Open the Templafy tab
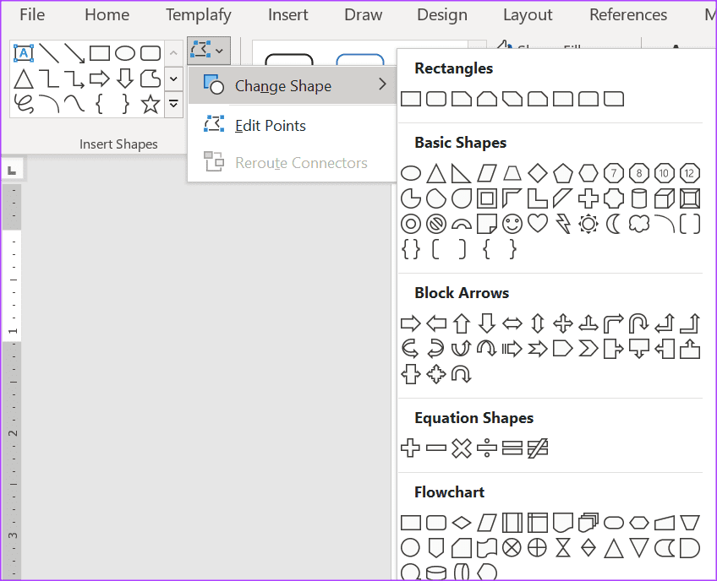The image size is (717, 581). click(x=199, y=15)
